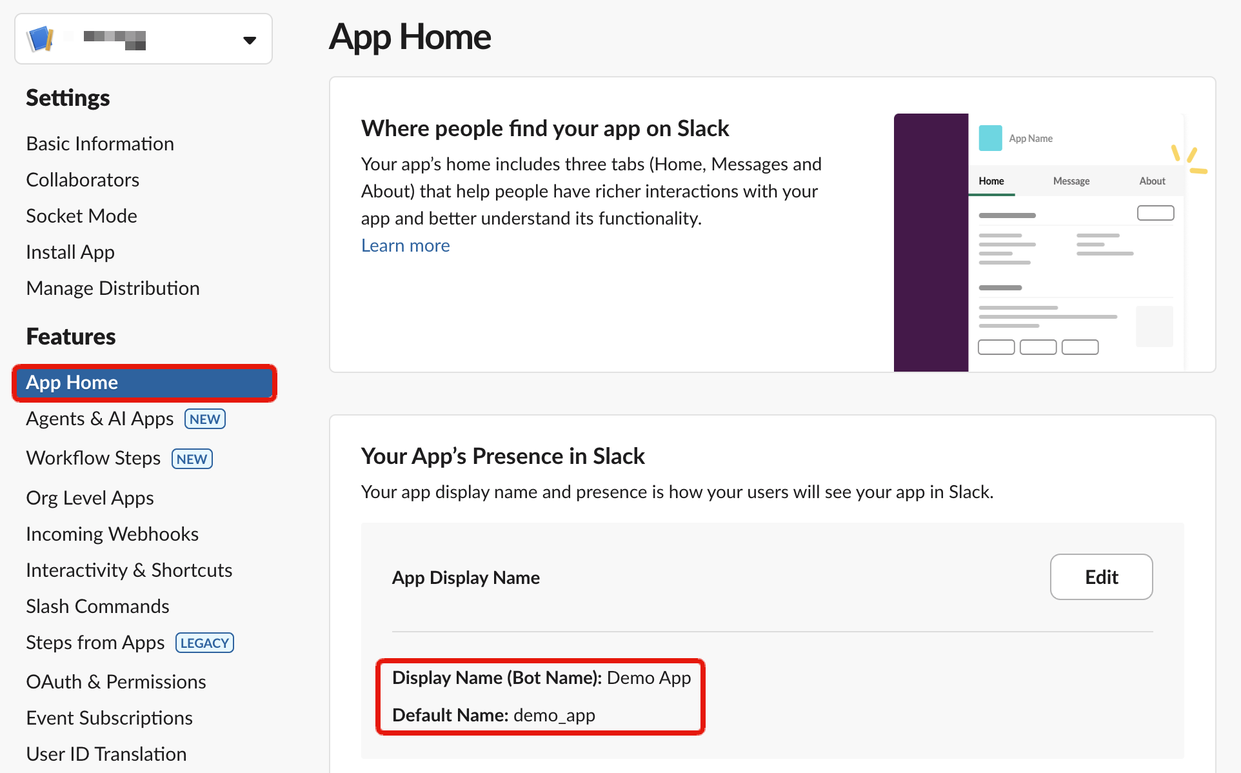Open Interactivity & Shortcuts settings
Image resolution: width=1241 pixels, height=773 pixels.
click(x=129, y=570)
